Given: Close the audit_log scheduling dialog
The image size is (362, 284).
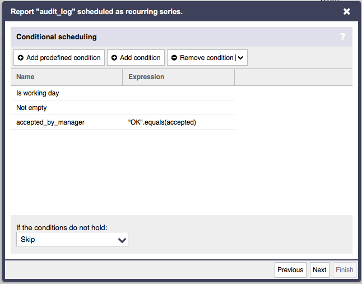Looking at the screenshot, I should coord(346,12).
